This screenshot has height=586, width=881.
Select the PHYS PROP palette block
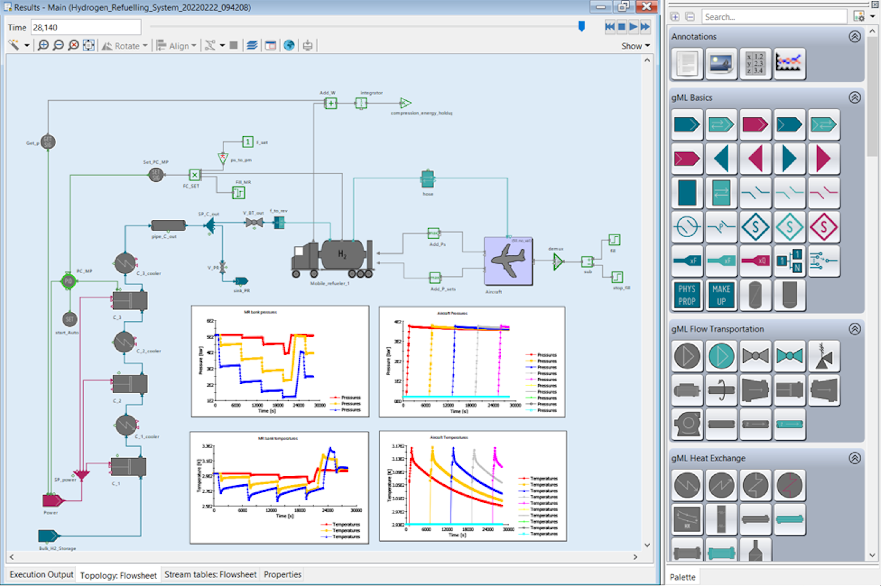pos(687,295)
